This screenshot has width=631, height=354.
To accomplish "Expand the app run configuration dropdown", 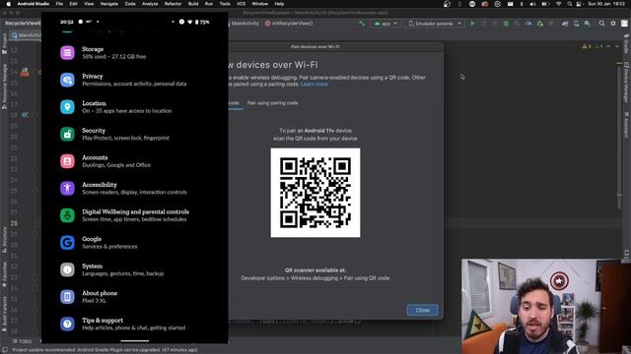I will [x=386, y=24].
